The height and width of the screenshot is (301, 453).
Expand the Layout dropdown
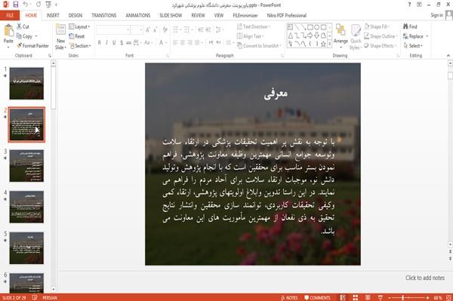click(x=79, y=27)
